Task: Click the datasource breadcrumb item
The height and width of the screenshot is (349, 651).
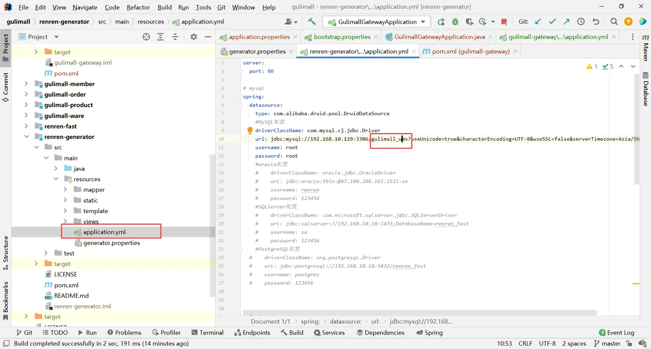Action: click(345, 321)
